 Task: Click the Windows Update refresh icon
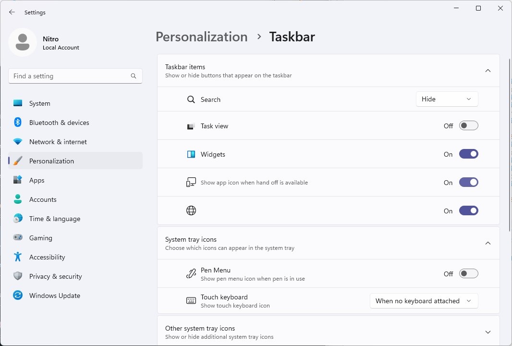pyautogui.click(x=18, y=296)
